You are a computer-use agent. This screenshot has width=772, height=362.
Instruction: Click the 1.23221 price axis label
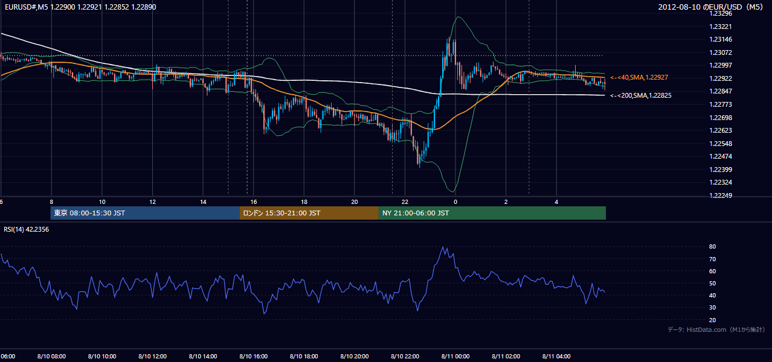[x=720, y=27]
